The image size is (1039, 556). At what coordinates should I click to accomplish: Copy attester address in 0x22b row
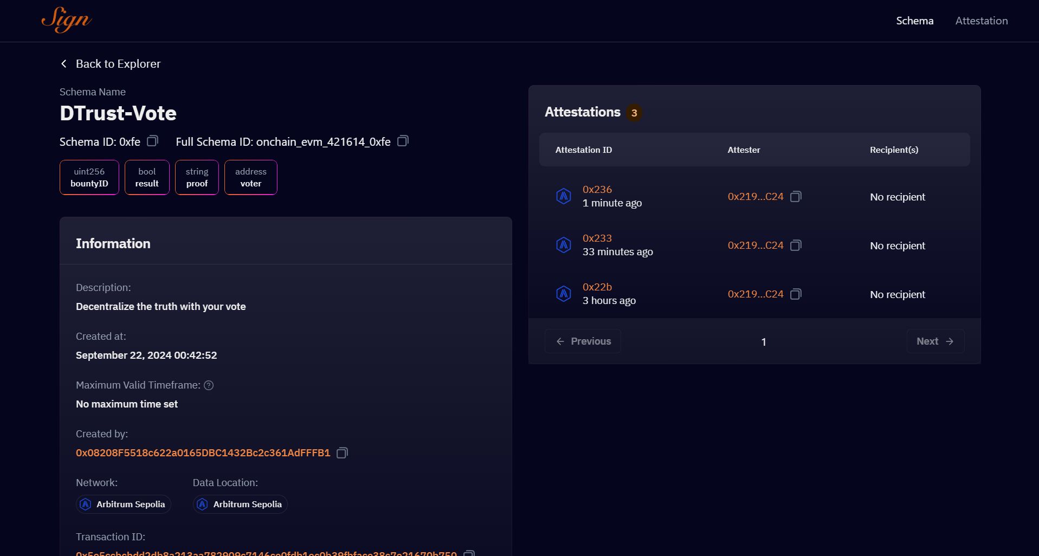click(796, 294)
